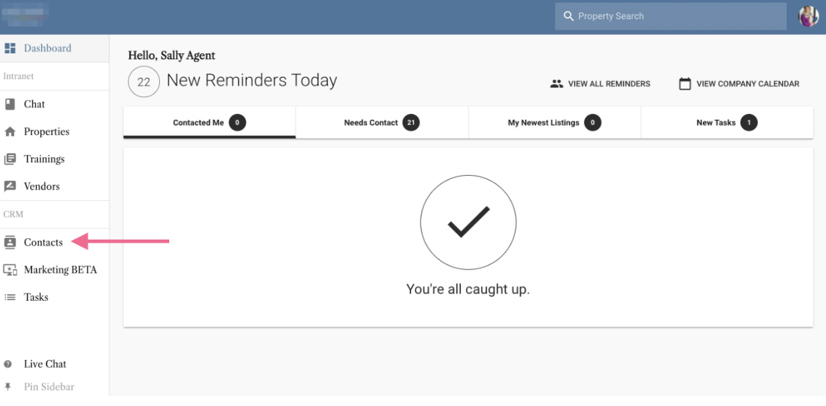Click the Vendors icon in sidebar
The height and width of the screenshot is (406, 826).
click(10, 186)
